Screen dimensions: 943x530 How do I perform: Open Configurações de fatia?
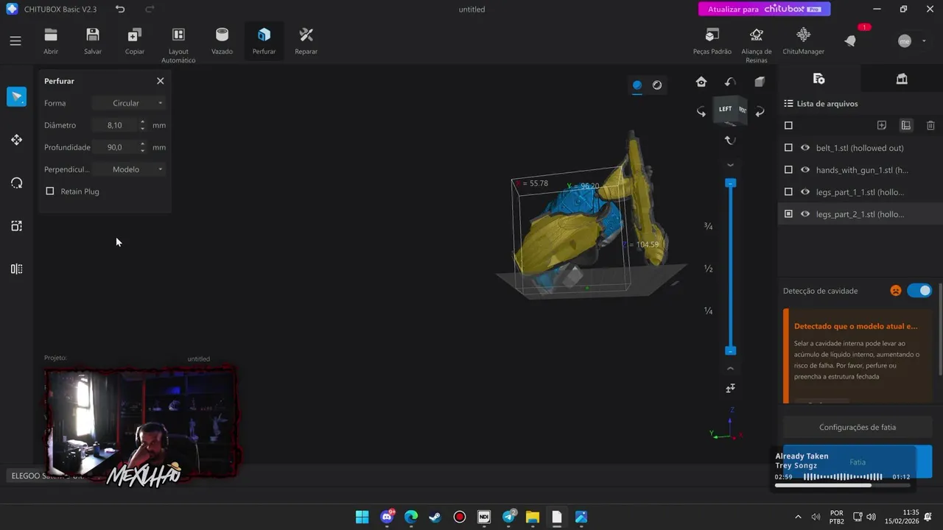pyautogui.click(x=858, y=427)
